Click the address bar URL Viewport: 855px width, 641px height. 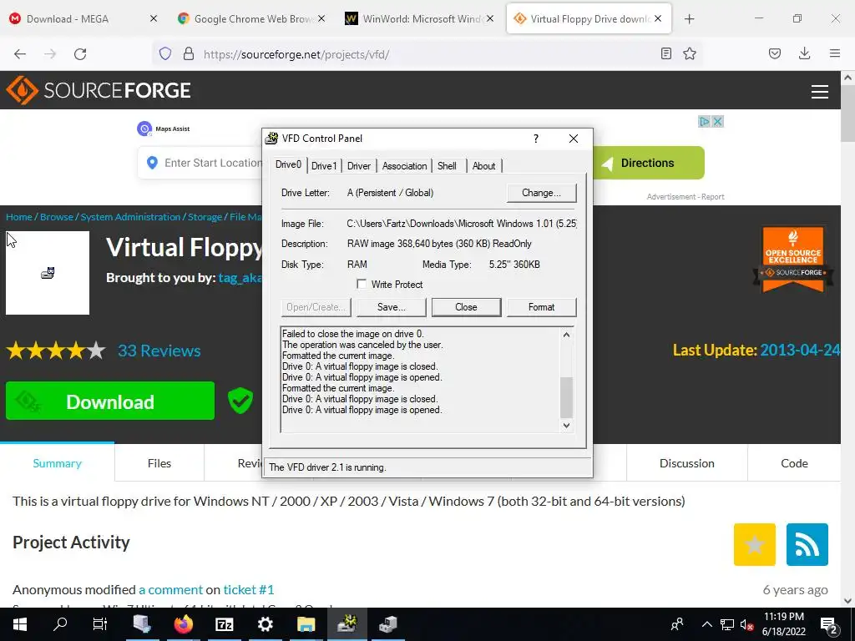pos(296,54)
